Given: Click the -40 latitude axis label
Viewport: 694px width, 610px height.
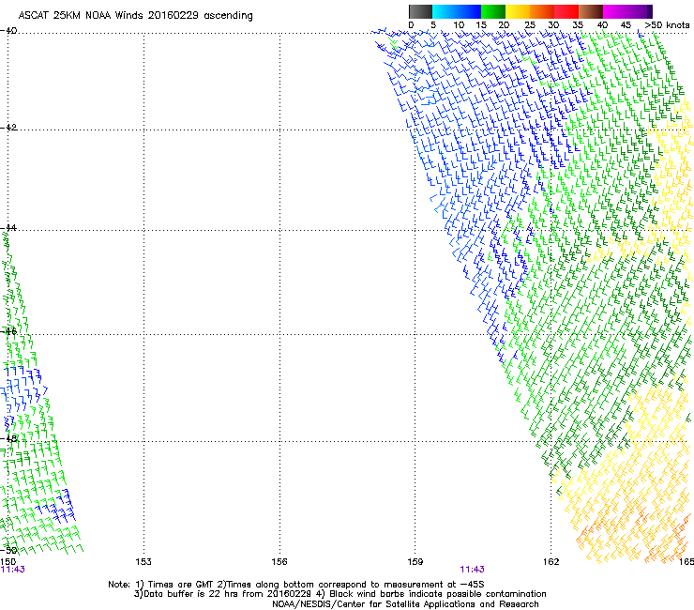Looking at the screenshot, I should tap(8, 31).
